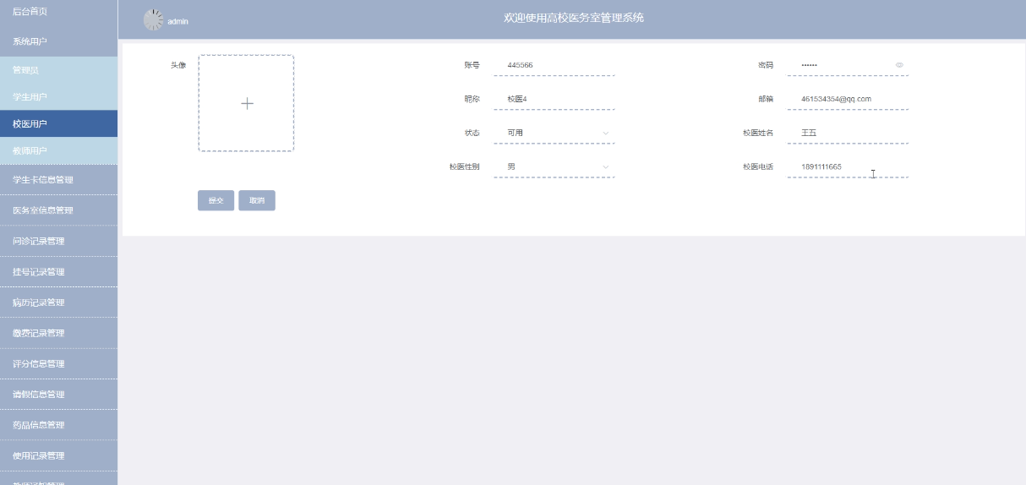Click the admin username text
The image size is (1026, 485).
tap(178, 21)
